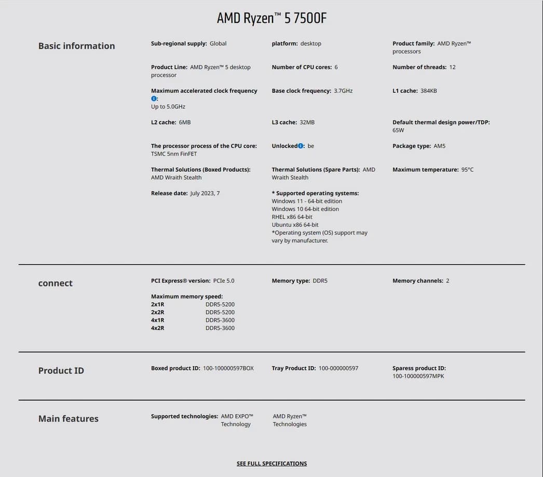This screenshot has width=543, height=477.
Task: Click AMD Ryzen Technologies entry
Action: click(x=290, y=420)
